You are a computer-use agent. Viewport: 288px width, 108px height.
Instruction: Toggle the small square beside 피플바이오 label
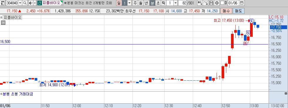tap(1, 18)
